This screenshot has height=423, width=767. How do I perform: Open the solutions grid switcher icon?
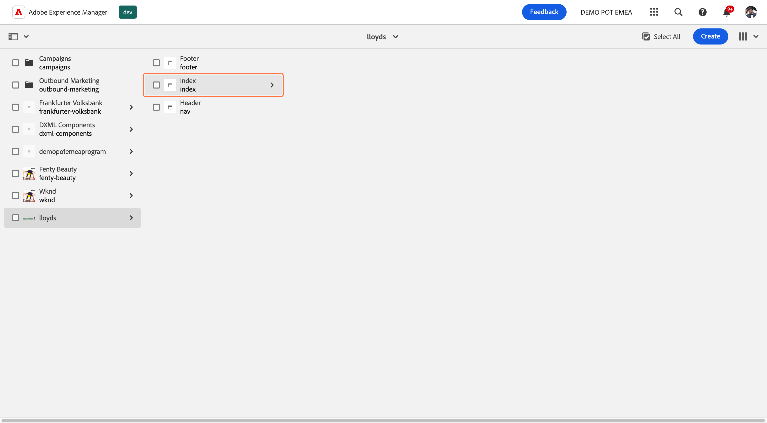coord(654,12)
